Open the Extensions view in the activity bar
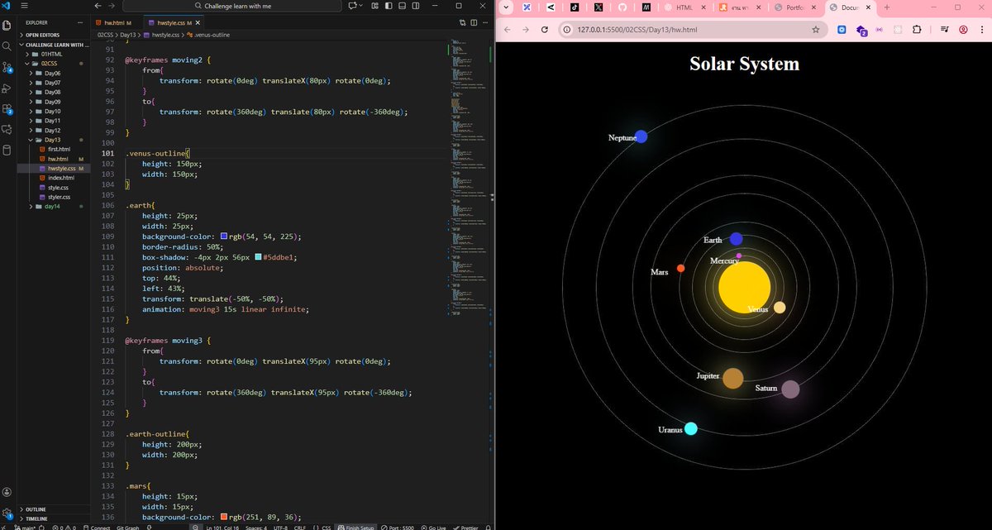The width and height of the screenshot is (992, 530). click(x=7, y=108)
